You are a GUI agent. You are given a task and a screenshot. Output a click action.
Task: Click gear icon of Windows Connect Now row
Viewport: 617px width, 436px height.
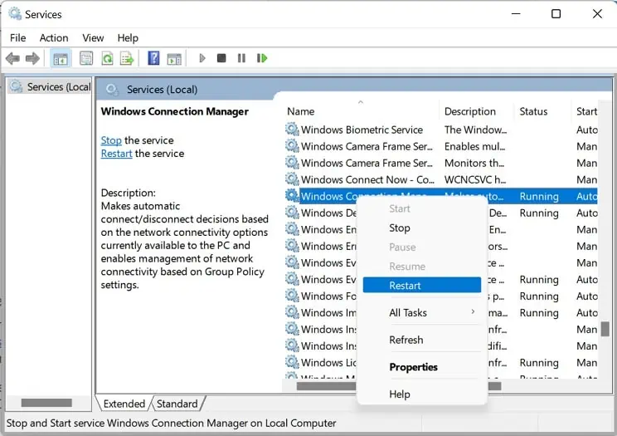292,179
